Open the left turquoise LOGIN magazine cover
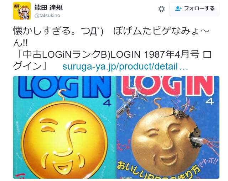This screenshot has width=228, height=181. 64,127
